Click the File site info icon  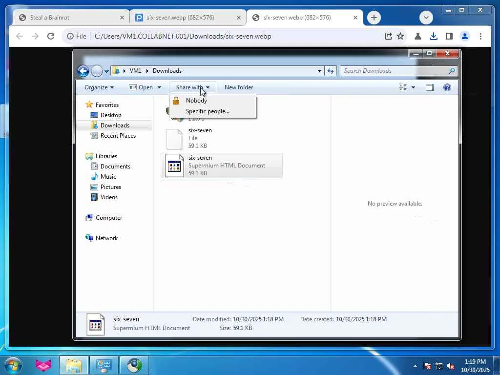coord(77,36)
